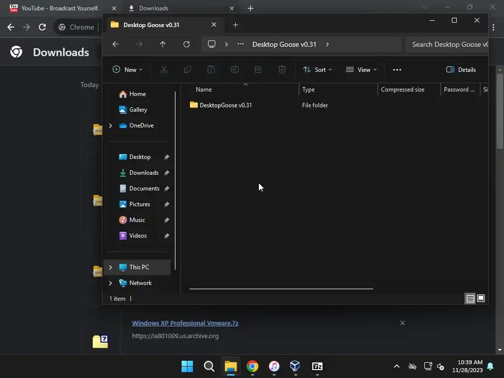504x378 pixels.
Task: Open iTunes from the taskbar
Action: (274, 366)
